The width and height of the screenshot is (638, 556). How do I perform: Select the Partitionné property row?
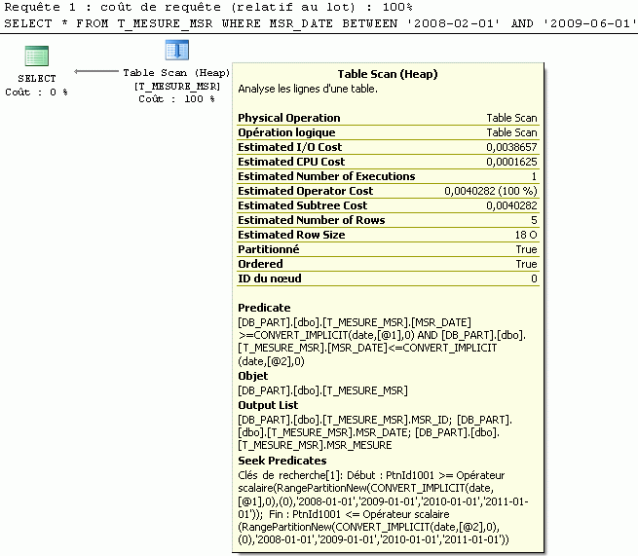pyautogui.click(x=387, y=249)
